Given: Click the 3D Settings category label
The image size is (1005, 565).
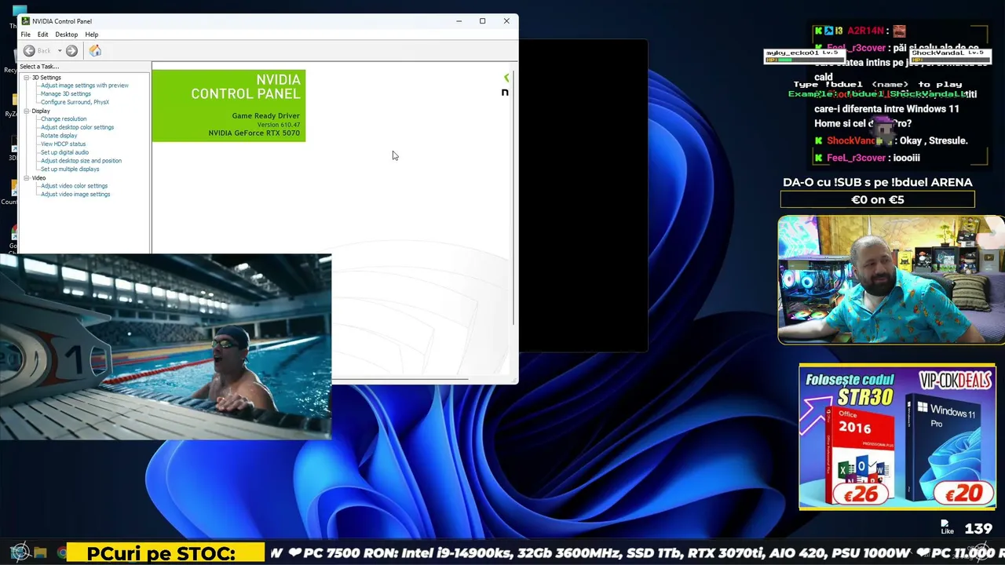Looking at the screenshot, I should click(46, 78).
